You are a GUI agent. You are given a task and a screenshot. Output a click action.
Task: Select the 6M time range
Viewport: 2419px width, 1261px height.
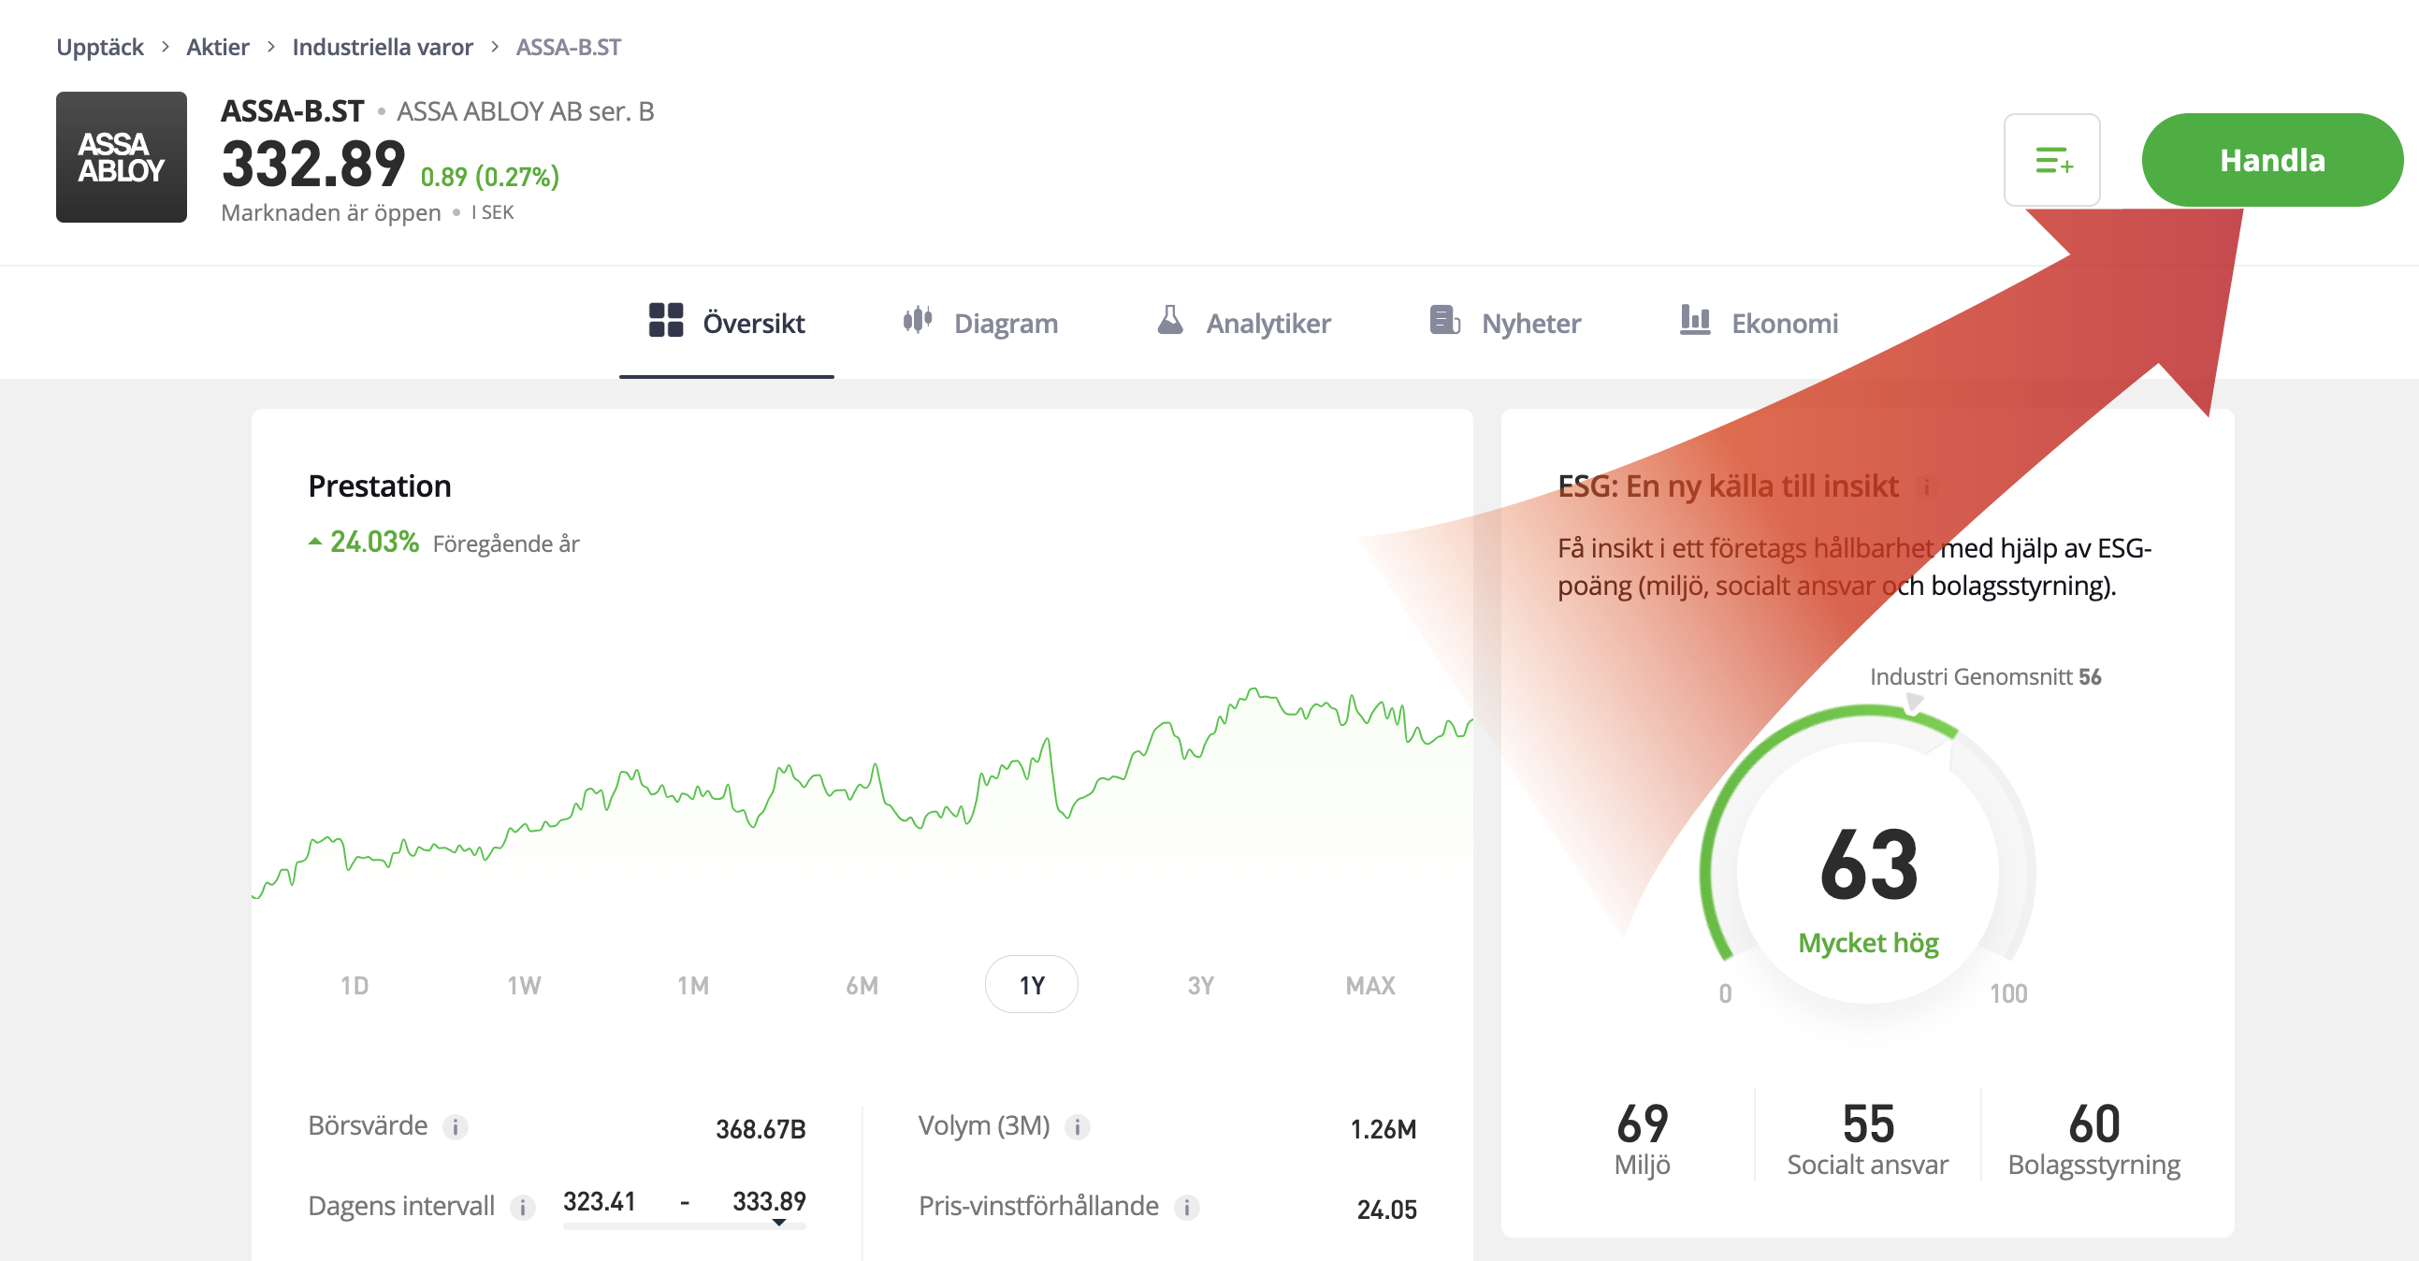[x=862, y=985]
